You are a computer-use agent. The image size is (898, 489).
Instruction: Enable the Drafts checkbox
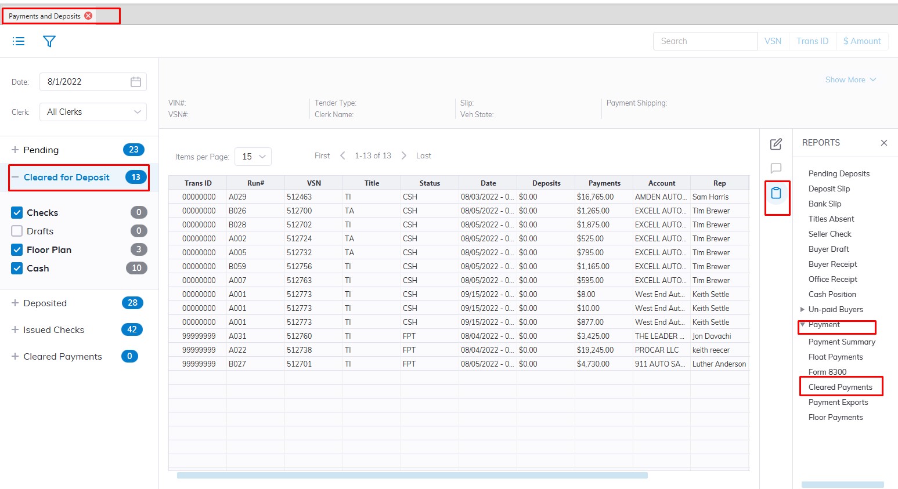tap(17, 231)
